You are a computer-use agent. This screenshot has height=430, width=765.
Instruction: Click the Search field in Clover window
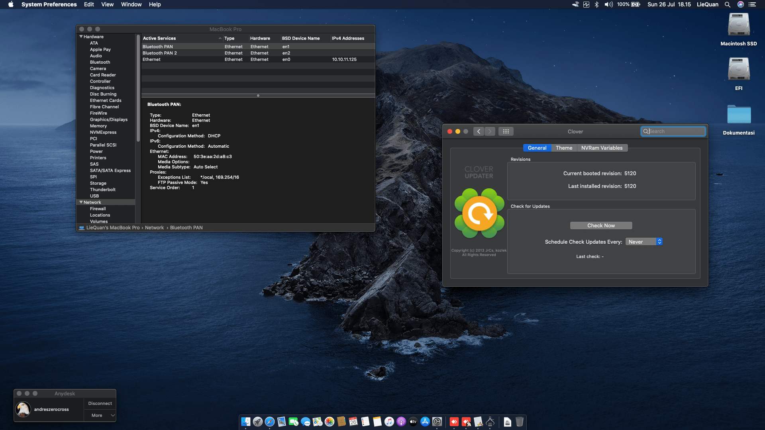click(673, 131)
